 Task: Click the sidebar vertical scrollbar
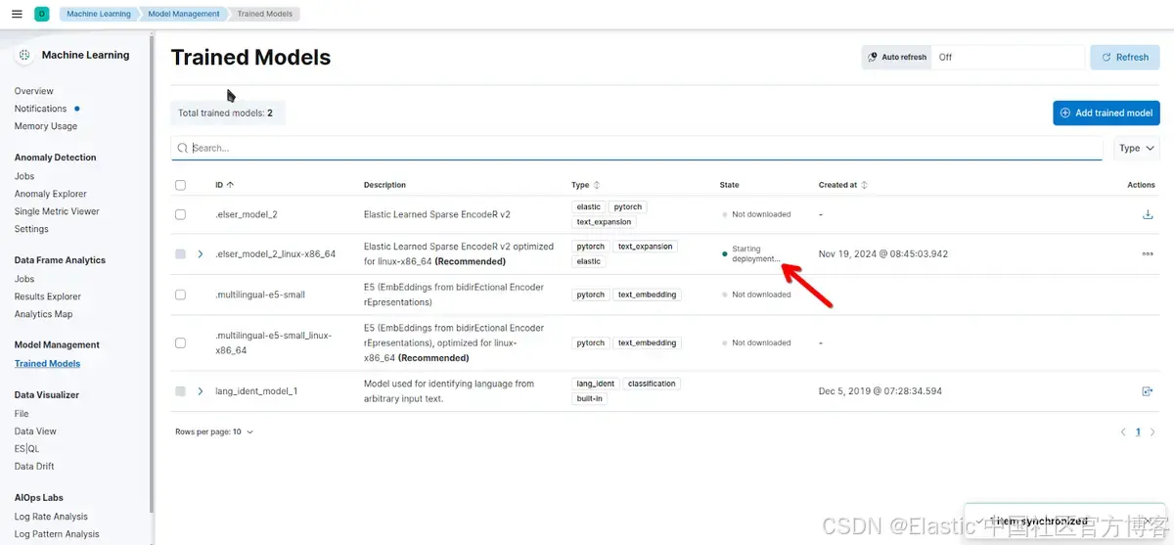pyautogui.click(x=152, y=274)
